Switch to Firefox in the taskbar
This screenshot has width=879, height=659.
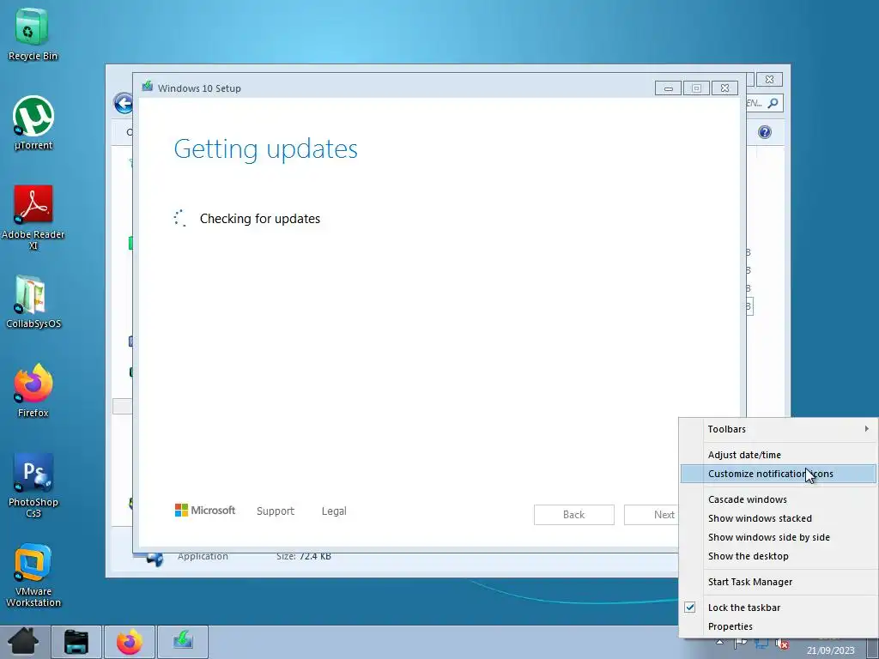(130, 642)
